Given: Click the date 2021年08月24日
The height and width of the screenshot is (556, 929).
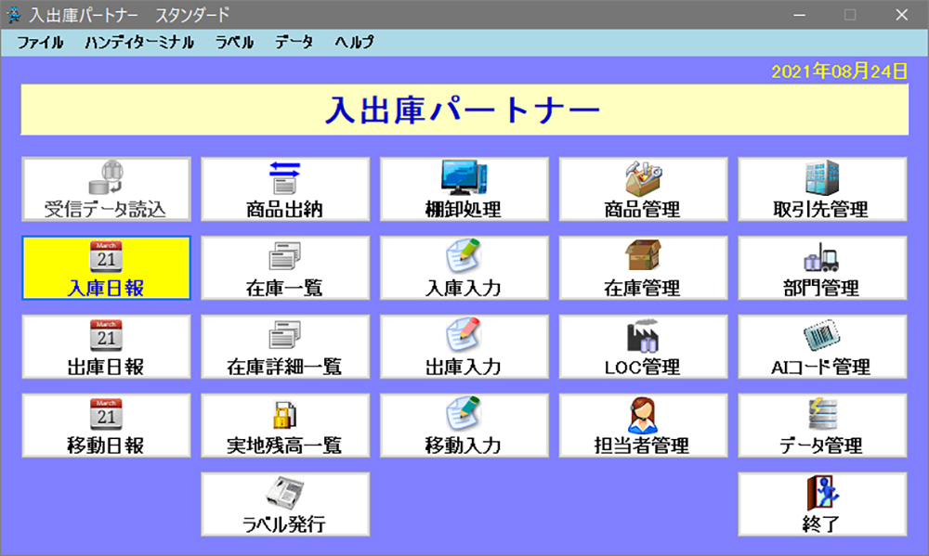Looking at the screenshot, I should tap(839, 71).
